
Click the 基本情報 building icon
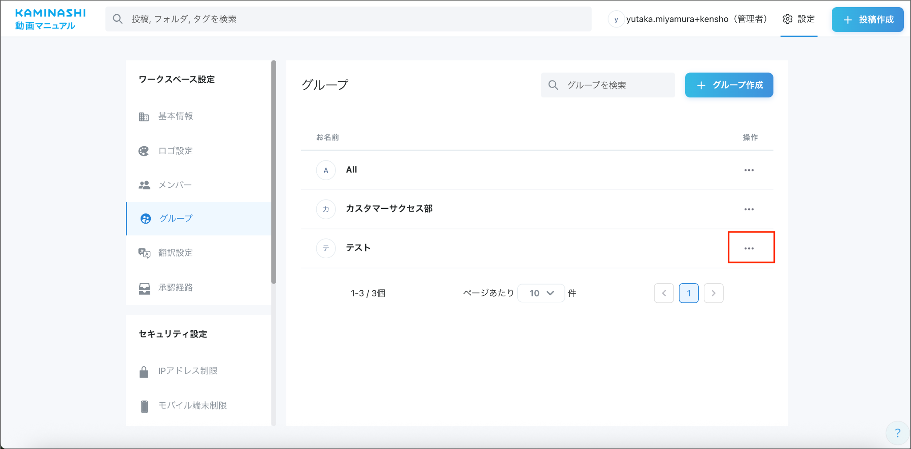coord(144,116)
